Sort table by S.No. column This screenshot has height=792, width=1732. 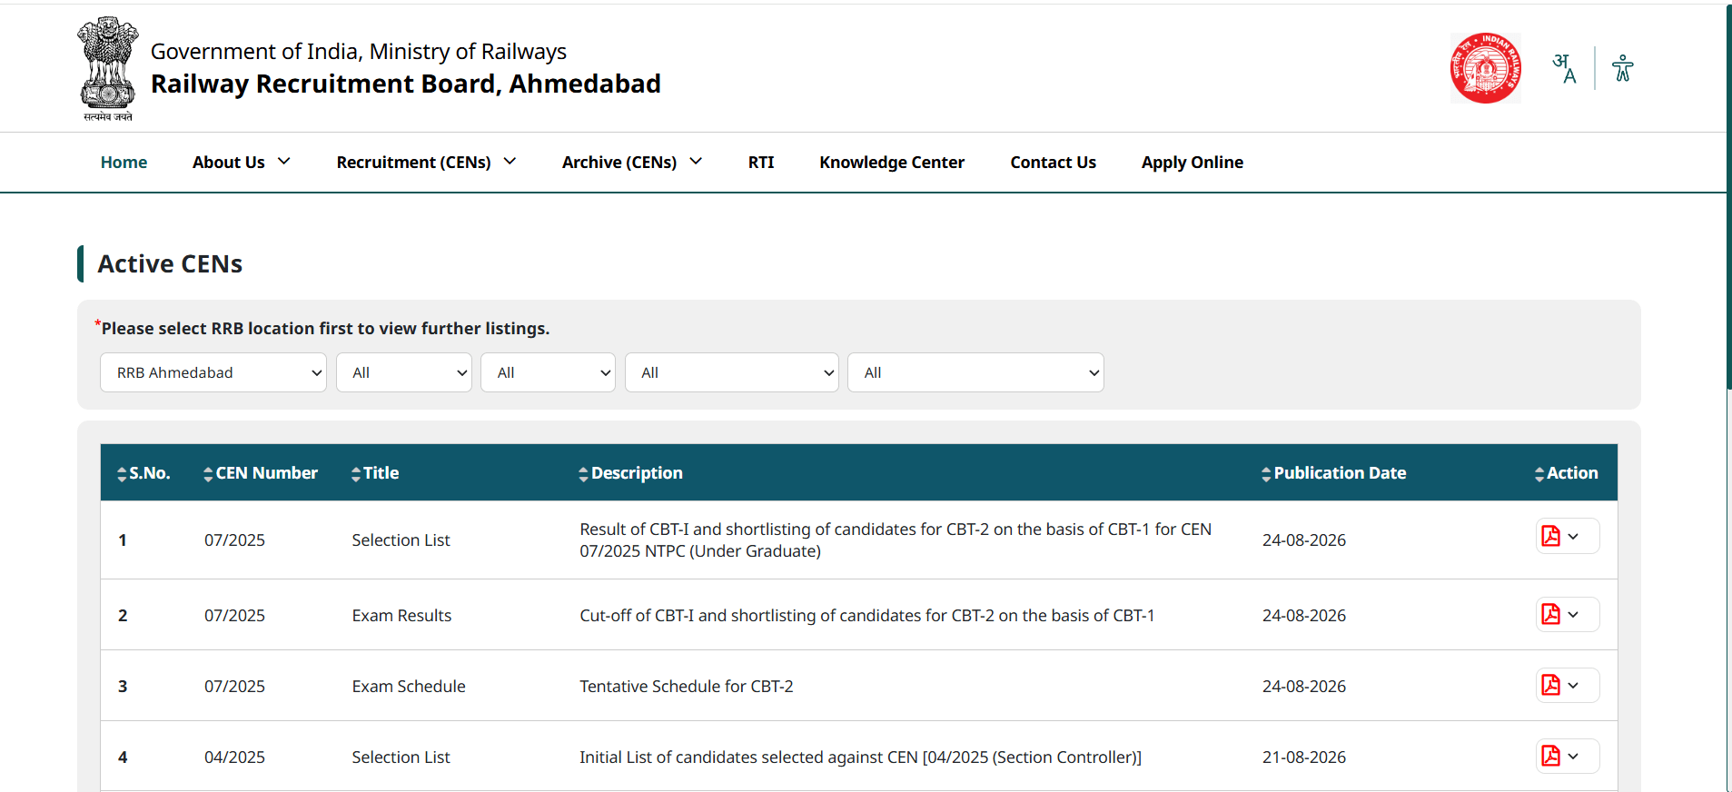click(144, 473)
